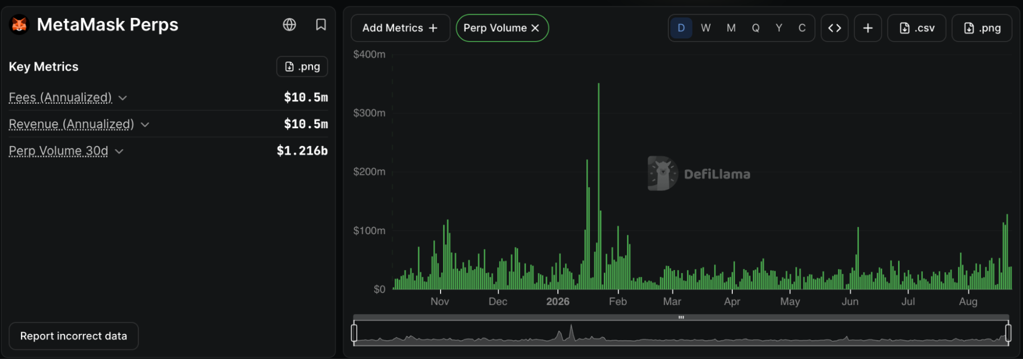Download the chart as .png
This screenshot has height=359, width=1023.
982,28
